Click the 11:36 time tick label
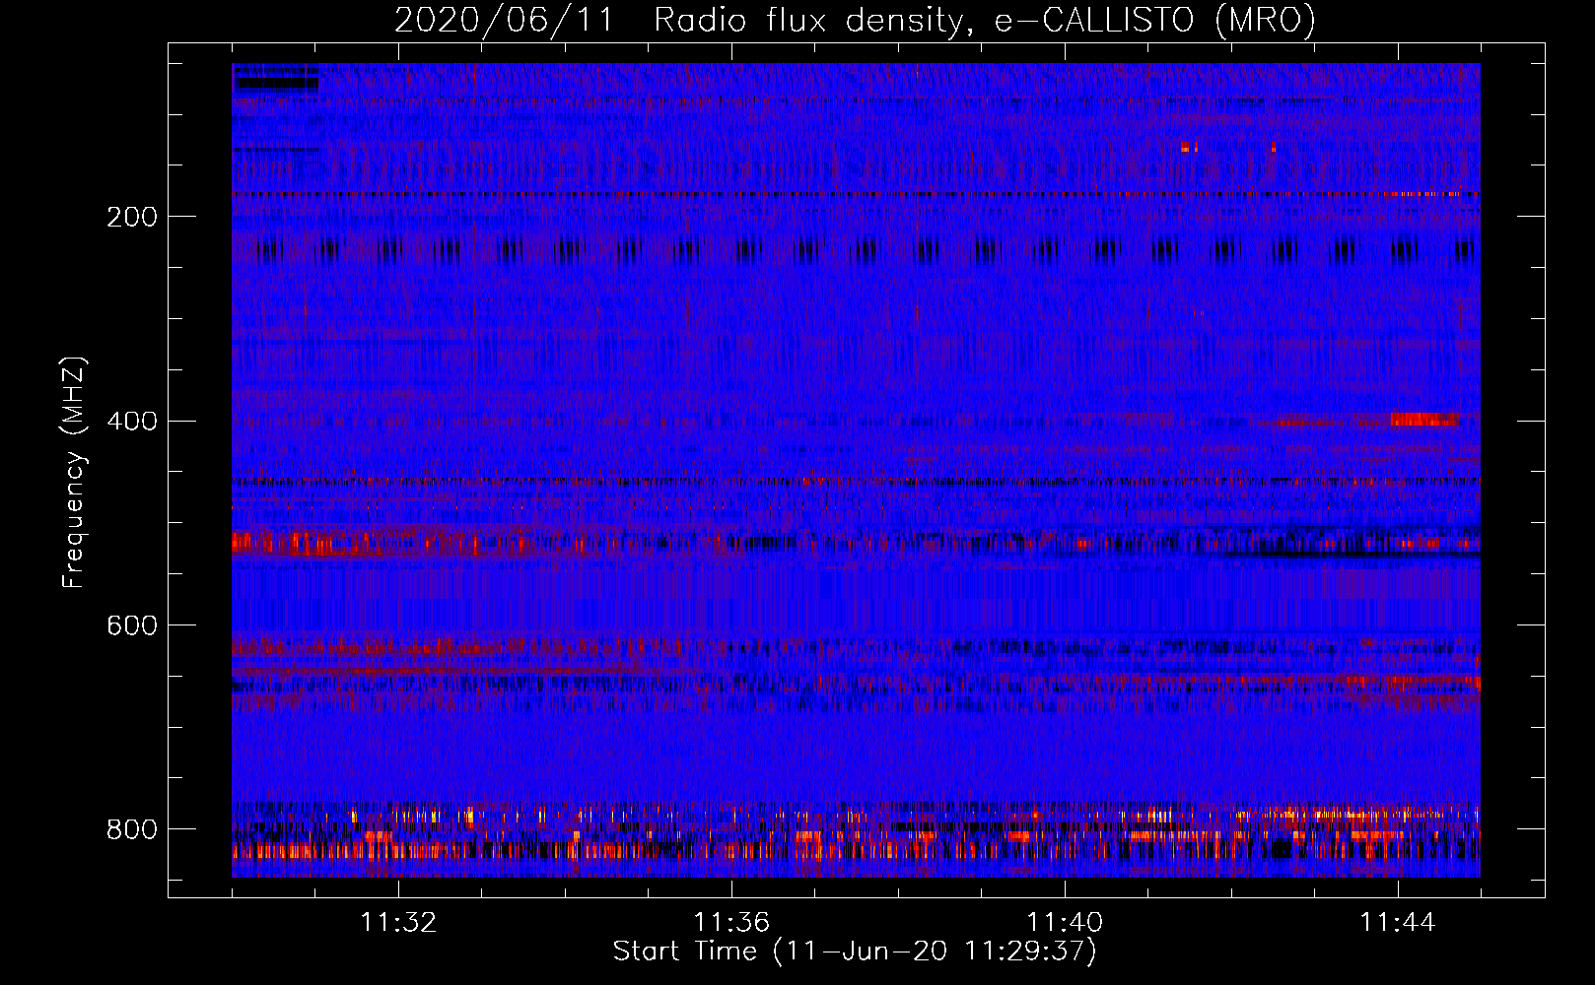The width and height of the screenshot is (1595, 985). (x=731, y=923)
